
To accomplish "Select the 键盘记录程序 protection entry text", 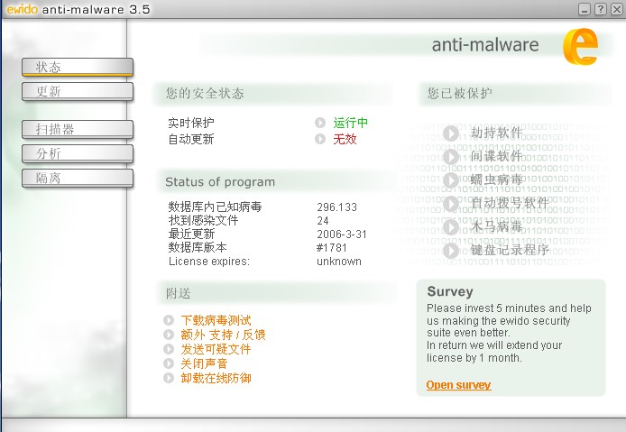I will point(510,250).
